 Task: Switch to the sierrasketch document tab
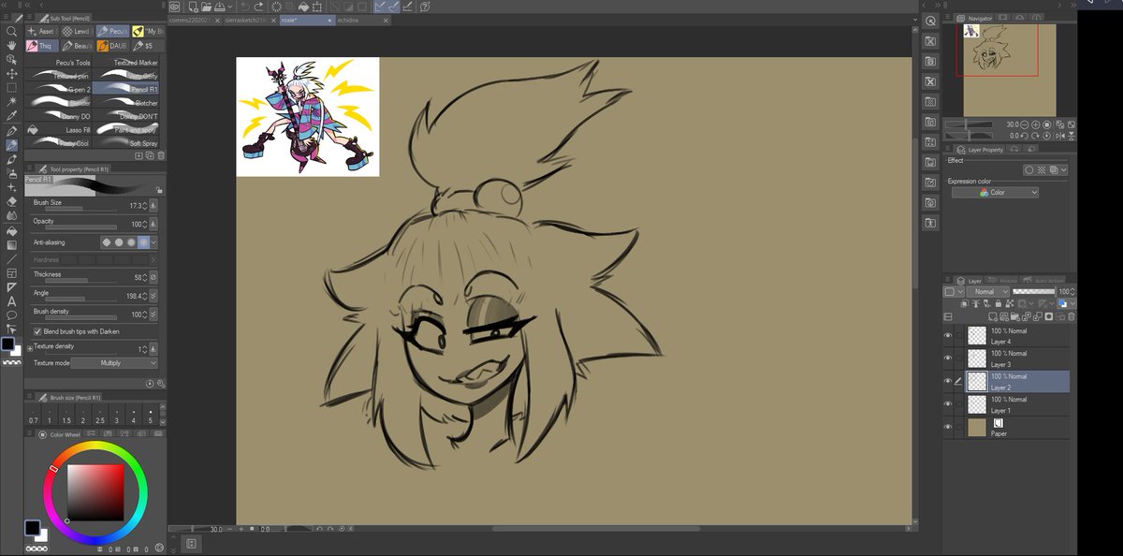pyautogui.click(x=251, y=19)
